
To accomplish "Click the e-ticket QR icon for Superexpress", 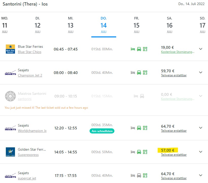I will (x=145, y=152).
